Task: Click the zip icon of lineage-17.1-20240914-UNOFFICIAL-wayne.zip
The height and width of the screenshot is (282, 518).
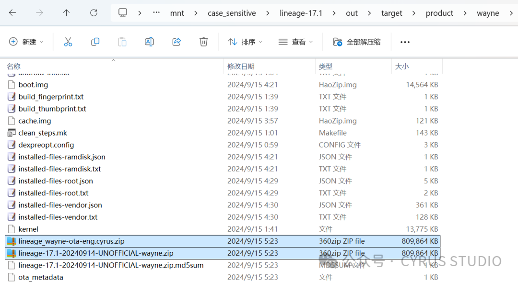Action: pos(12,253)
